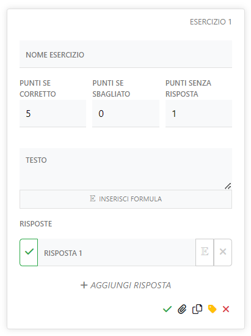Select the Punti senza risposta value field
Image resolution: width=251 pixels, height=336 pixels.
[x=198, y=113]
